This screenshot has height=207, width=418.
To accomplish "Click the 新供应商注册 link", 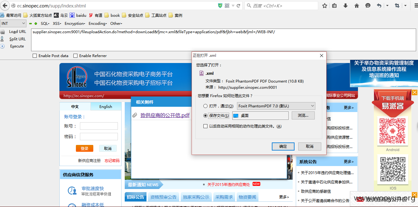I will point(89,161).
